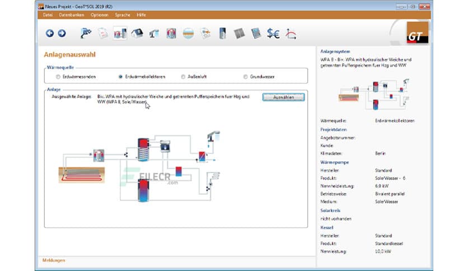Open the project data document icon

coord(103,34)
